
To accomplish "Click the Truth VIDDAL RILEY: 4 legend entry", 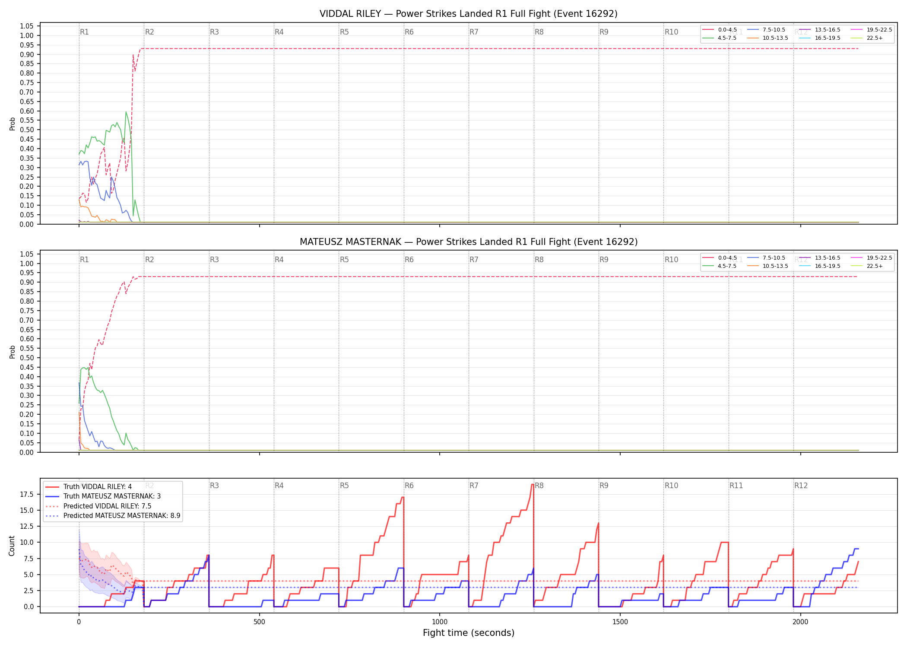I will point(89,487).
